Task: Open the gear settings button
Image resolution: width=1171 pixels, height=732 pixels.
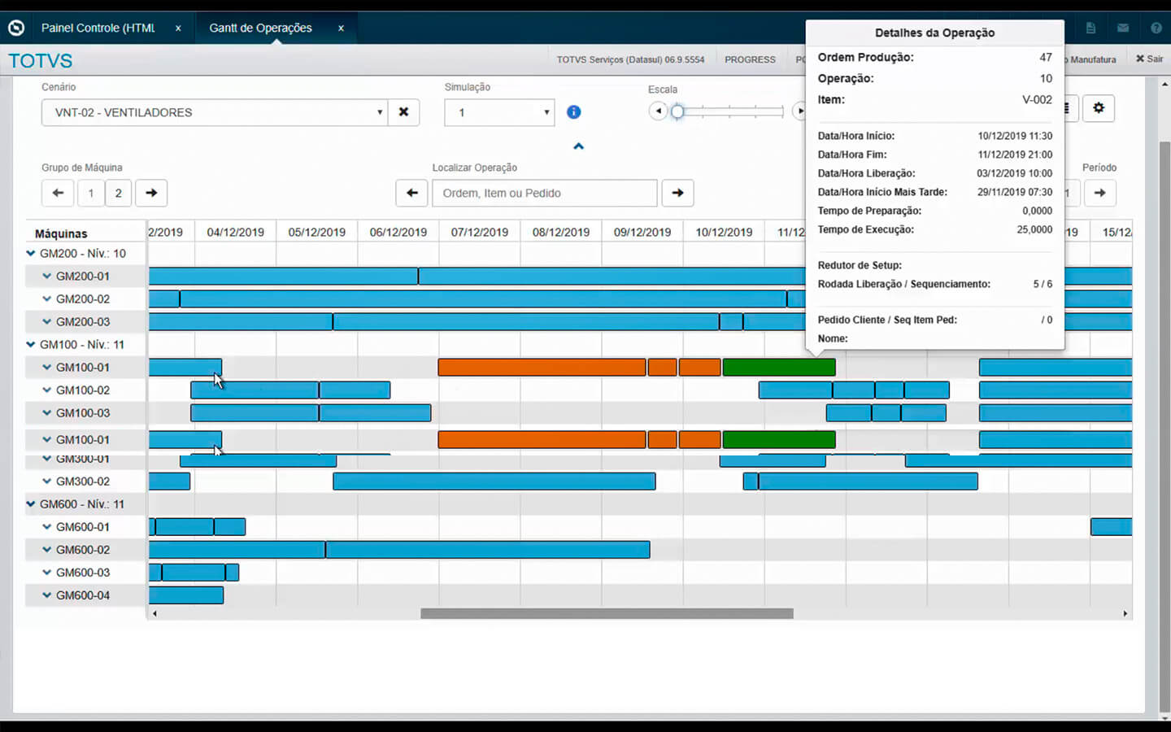Action: [x=1099, y=108]
